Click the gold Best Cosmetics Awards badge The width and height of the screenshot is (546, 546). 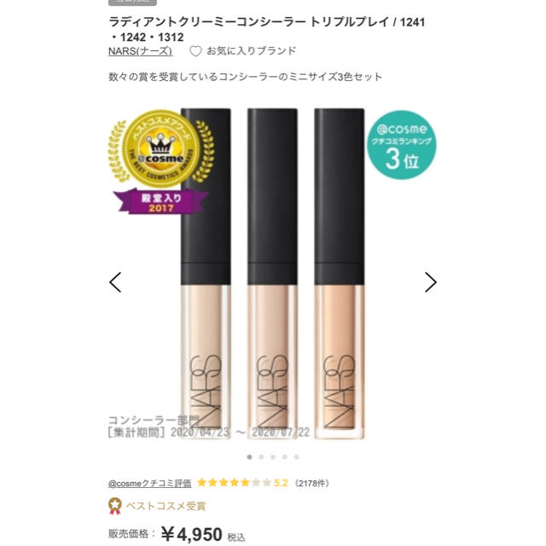click(161, 162)
